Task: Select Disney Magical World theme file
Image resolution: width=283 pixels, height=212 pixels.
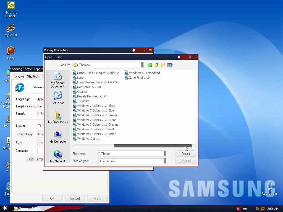Action: (x=97, y=73)
